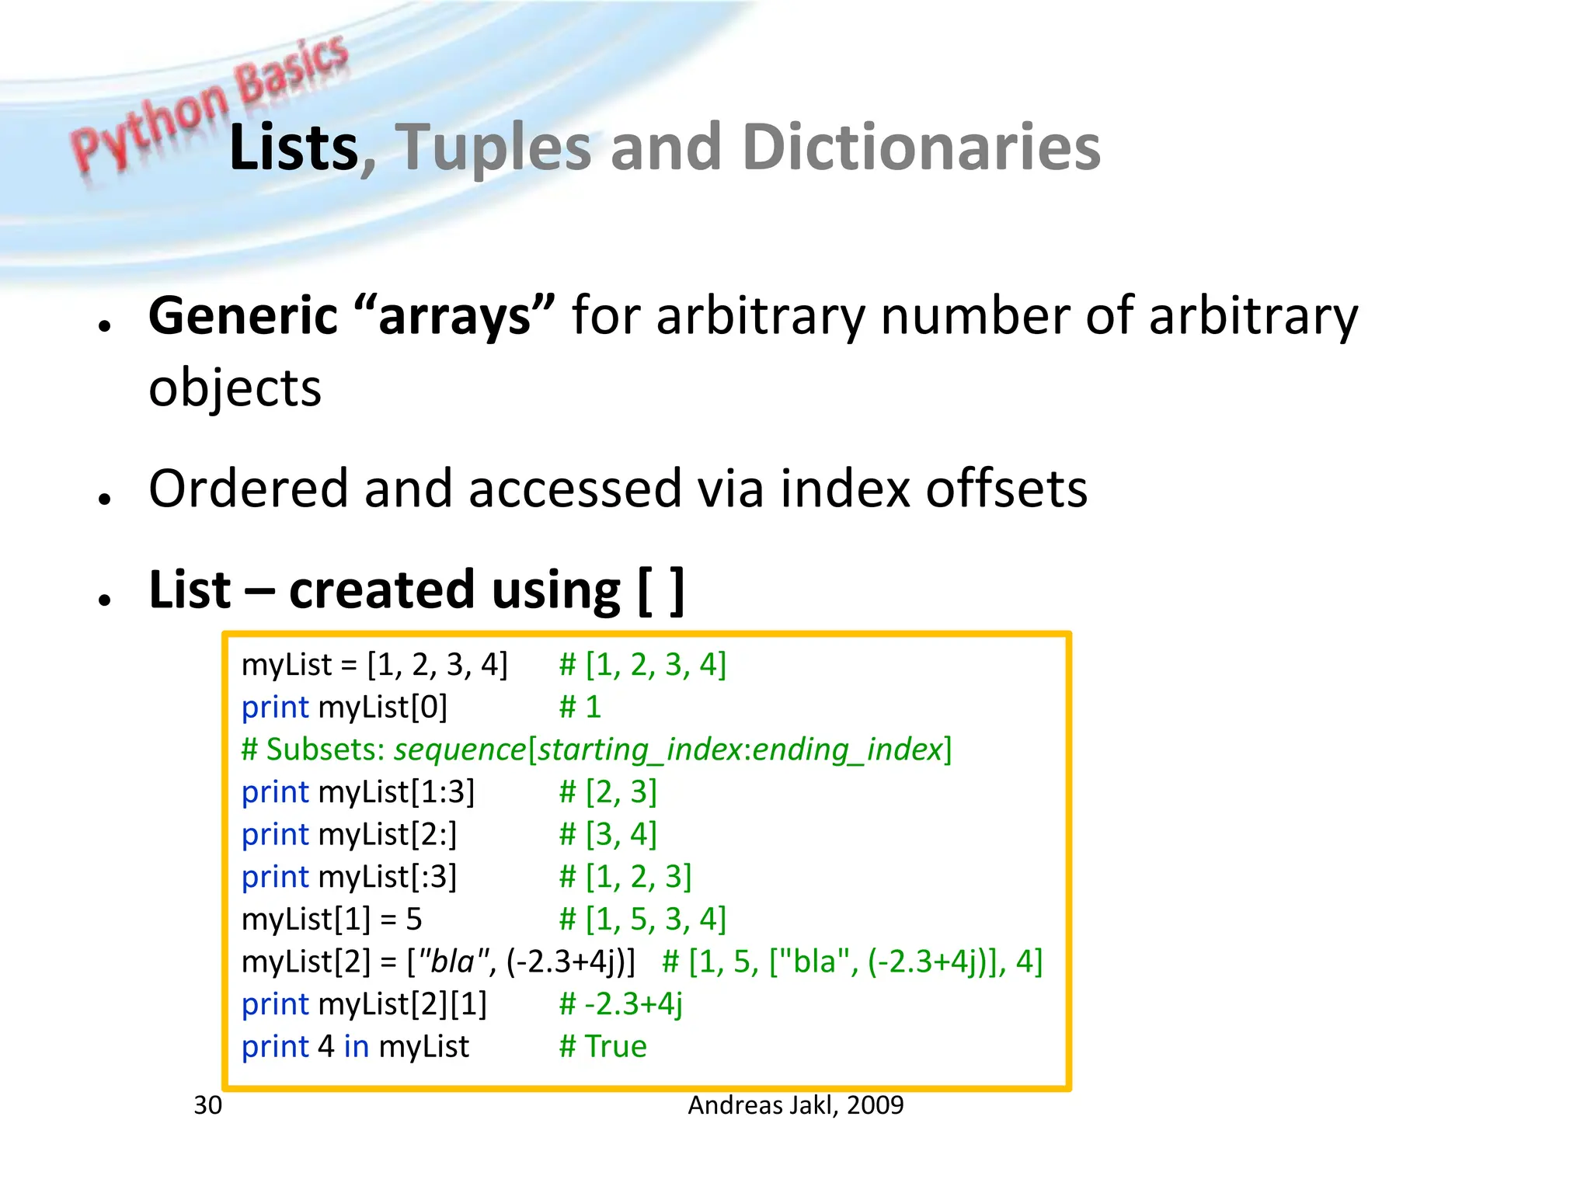Viewport: 1591px width, 1193px height.
Task: Click the slide title 'Lists, Tuples and Dictionaries'
Action: tap(665, 148)
